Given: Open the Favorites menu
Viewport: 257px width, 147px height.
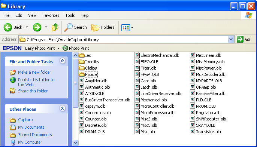Looking at the screenshot, I should pos(51,15).
